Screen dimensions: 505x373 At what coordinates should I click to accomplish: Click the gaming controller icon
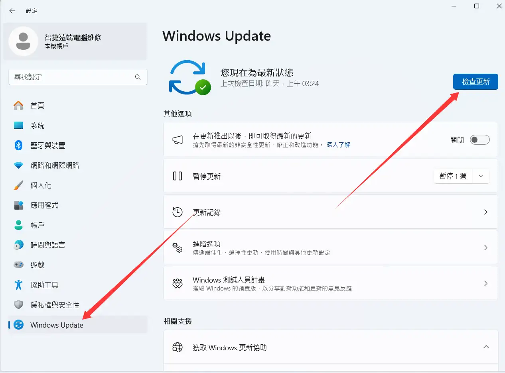coord(18,265)
